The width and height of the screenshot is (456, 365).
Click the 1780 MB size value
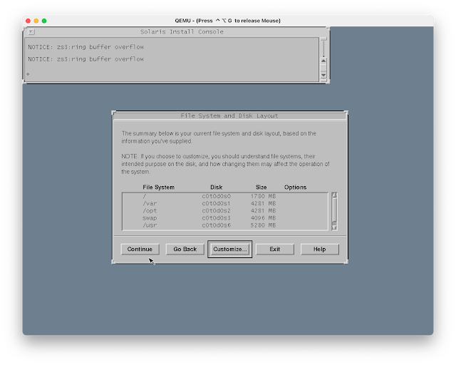coord(263,196)
